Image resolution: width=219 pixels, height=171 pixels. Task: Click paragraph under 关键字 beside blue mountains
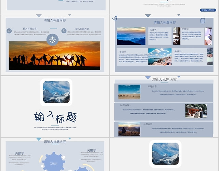click(159, 36)
